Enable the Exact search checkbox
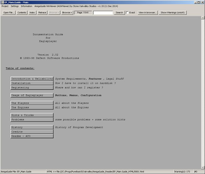Viewport: 205px width, 174px height. click(x=127, y=13)
